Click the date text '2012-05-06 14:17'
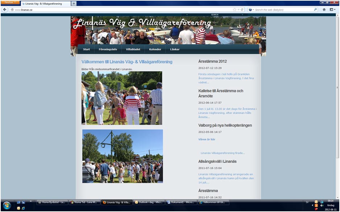 [x=210, y=132]
